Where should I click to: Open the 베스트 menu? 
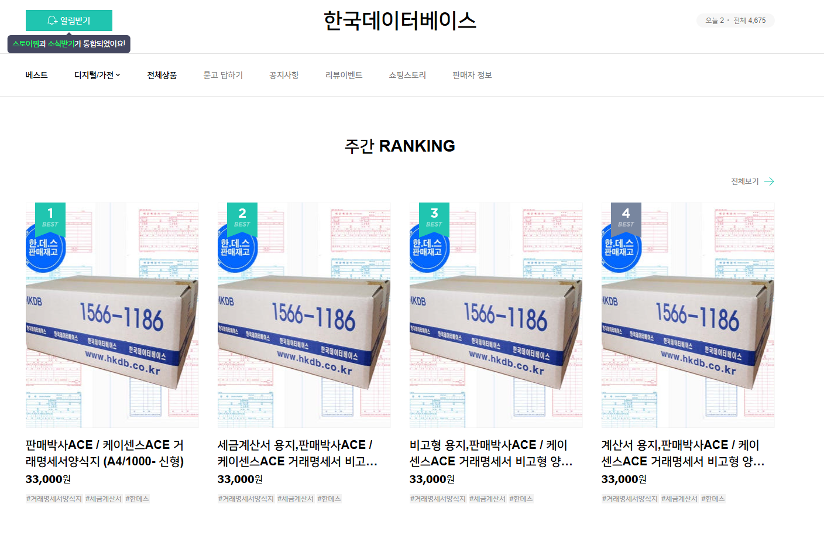[x=36, y=75]
